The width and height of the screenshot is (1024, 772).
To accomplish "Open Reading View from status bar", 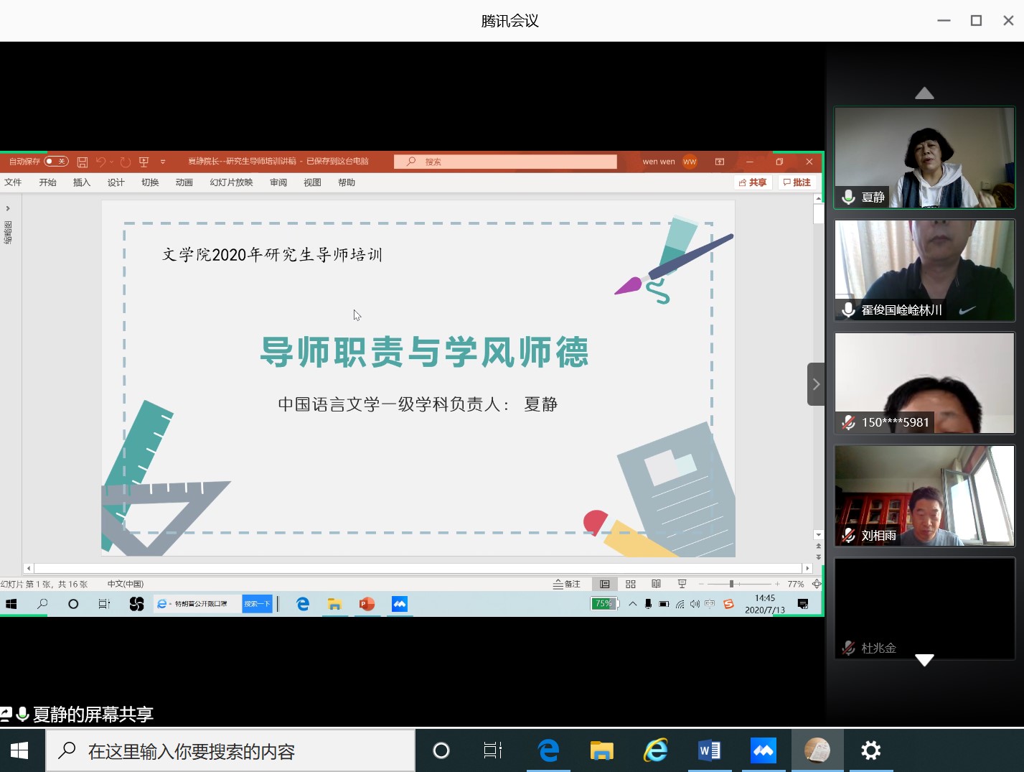I will tap(656, 584).
